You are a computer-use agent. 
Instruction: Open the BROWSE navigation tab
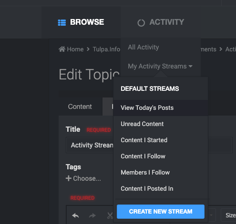click(81, 22)
